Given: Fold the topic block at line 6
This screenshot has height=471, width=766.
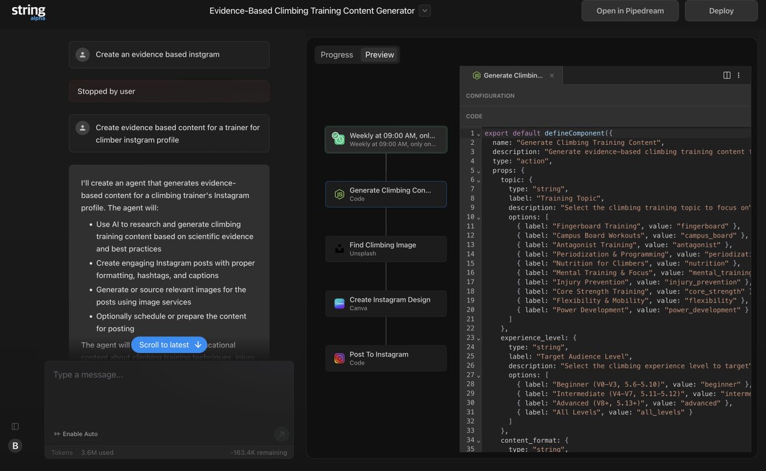Looking at the screenshot, I should (479, 180).
